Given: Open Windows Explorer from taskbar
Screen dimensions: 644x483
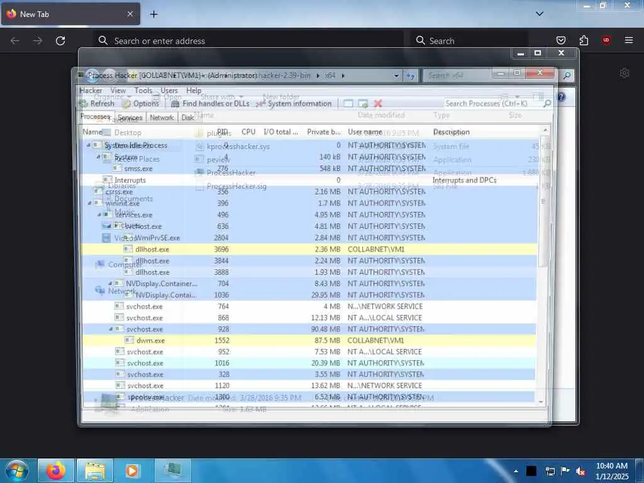Looking at the screenshot, I should point(95,470).
